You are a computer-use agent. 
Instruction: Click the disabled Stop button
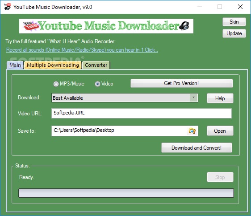pyautogui.click(x=220, y=177)
